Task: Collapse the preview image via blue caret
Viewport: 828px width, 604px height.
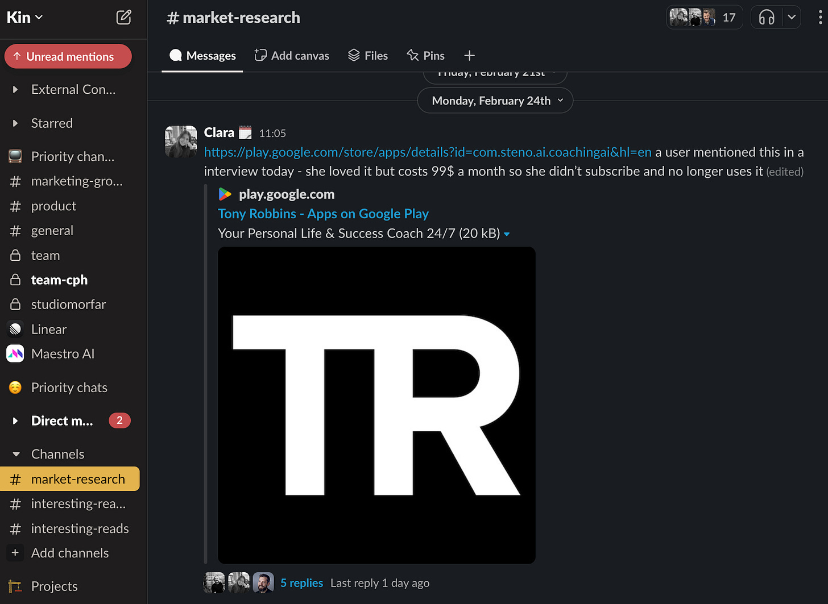Action: (x=507, y=234)
